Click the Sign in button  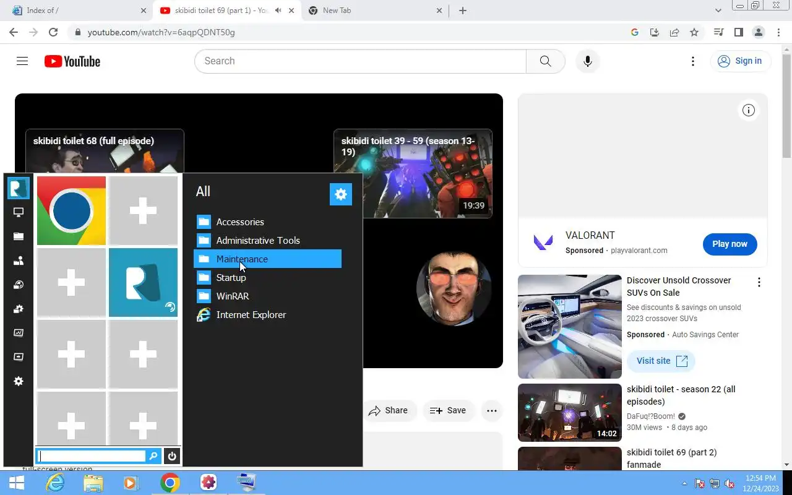click(x=740, y=61)
